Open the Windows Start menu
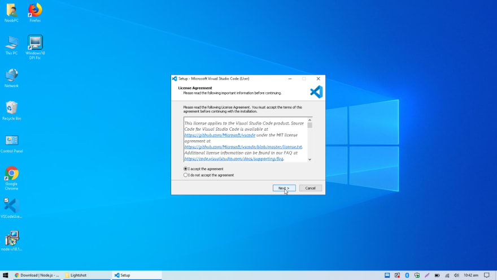 click(x=6, y=275)
